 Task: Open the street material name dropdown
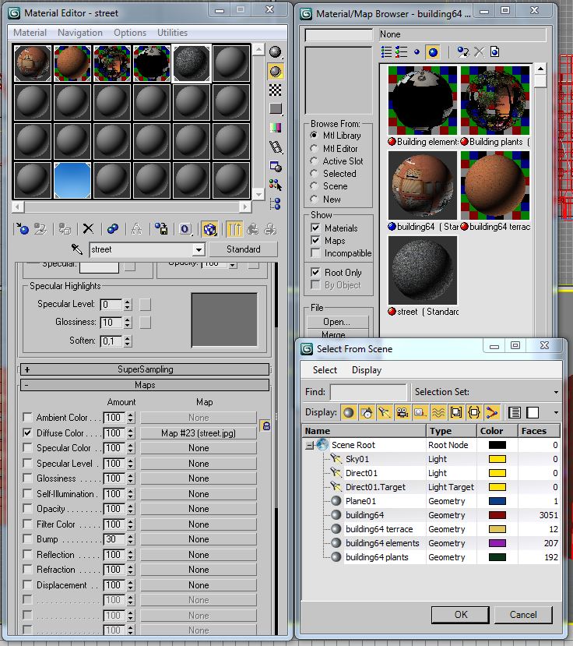tap(199, 249)
